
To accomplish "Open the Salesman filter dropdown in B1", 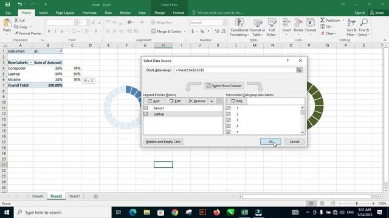I will coord(60,51).
